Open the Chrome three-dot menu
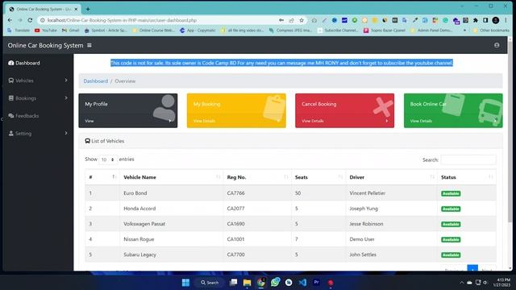 tap(506, 20)
